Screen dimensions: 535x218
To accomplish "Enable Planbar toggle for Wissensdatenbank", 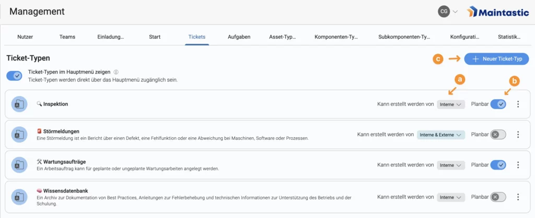I will (x=498, y=197).
